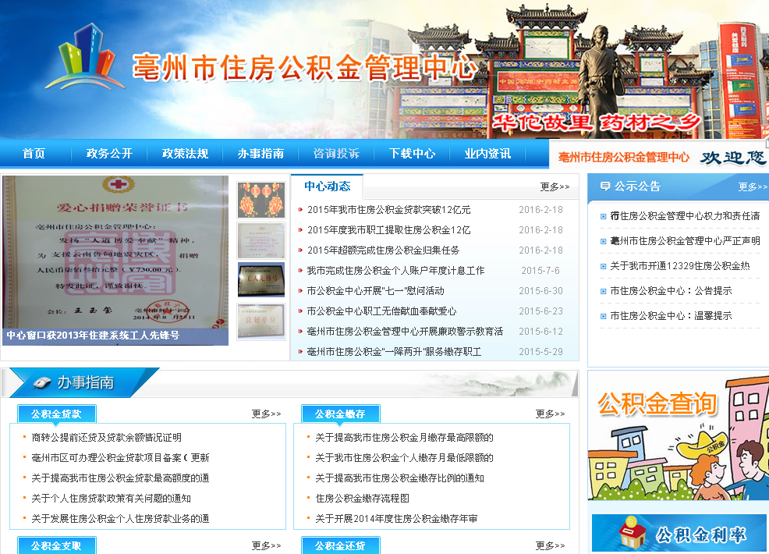Open 关于开展2014年度住房公积金缴存年审
Image resolution: width=769 pixels, height=554 pixels.
[396, 519]
